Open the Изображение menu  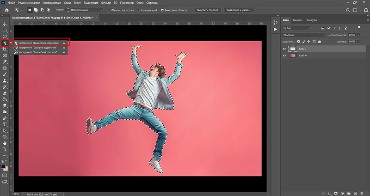pyautogui.click(x=52, y=3)
